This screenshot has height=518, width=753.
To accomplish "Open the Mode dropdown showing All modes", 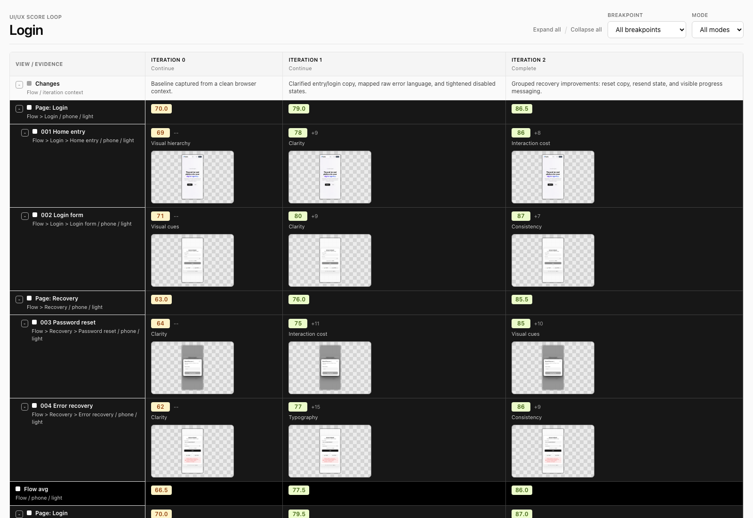I will pyautogui.click(x=717, y=30).
